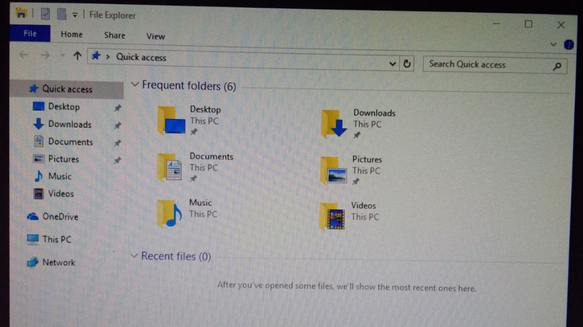The image size is (583, 327).
Task: Select the Music folder icon in Frequent folders
Action: (x=170, y=214)
